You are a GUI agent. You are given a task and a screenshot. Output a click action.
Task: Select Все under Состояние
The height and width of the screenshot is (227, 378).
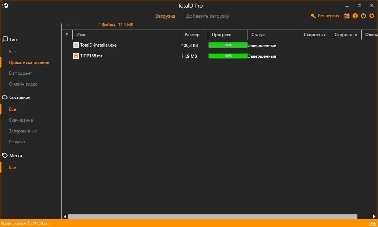12,109
